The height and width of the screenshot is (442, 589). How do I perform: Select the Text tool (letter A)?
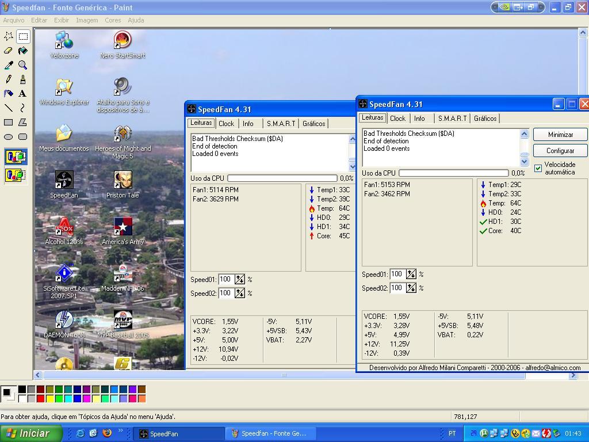click(x=23, y=94)
